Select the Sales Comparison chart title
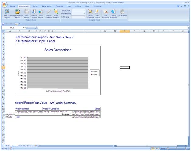191x151 pixels. coord(58,50)
